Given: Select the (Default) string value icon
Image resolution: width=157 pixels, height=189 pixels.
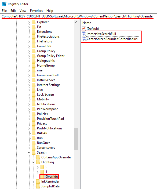Looking at the screenshot, I should click(x=84, y=28).
